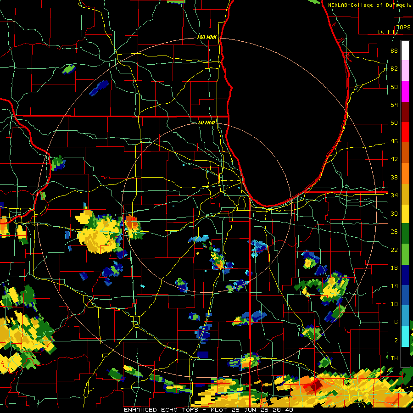Click the "34" legend value

coord(394,195)
